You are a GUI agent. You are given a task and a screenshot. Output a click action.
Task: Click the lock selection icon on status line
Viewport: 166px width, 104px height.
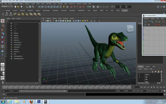coord(64,7)
